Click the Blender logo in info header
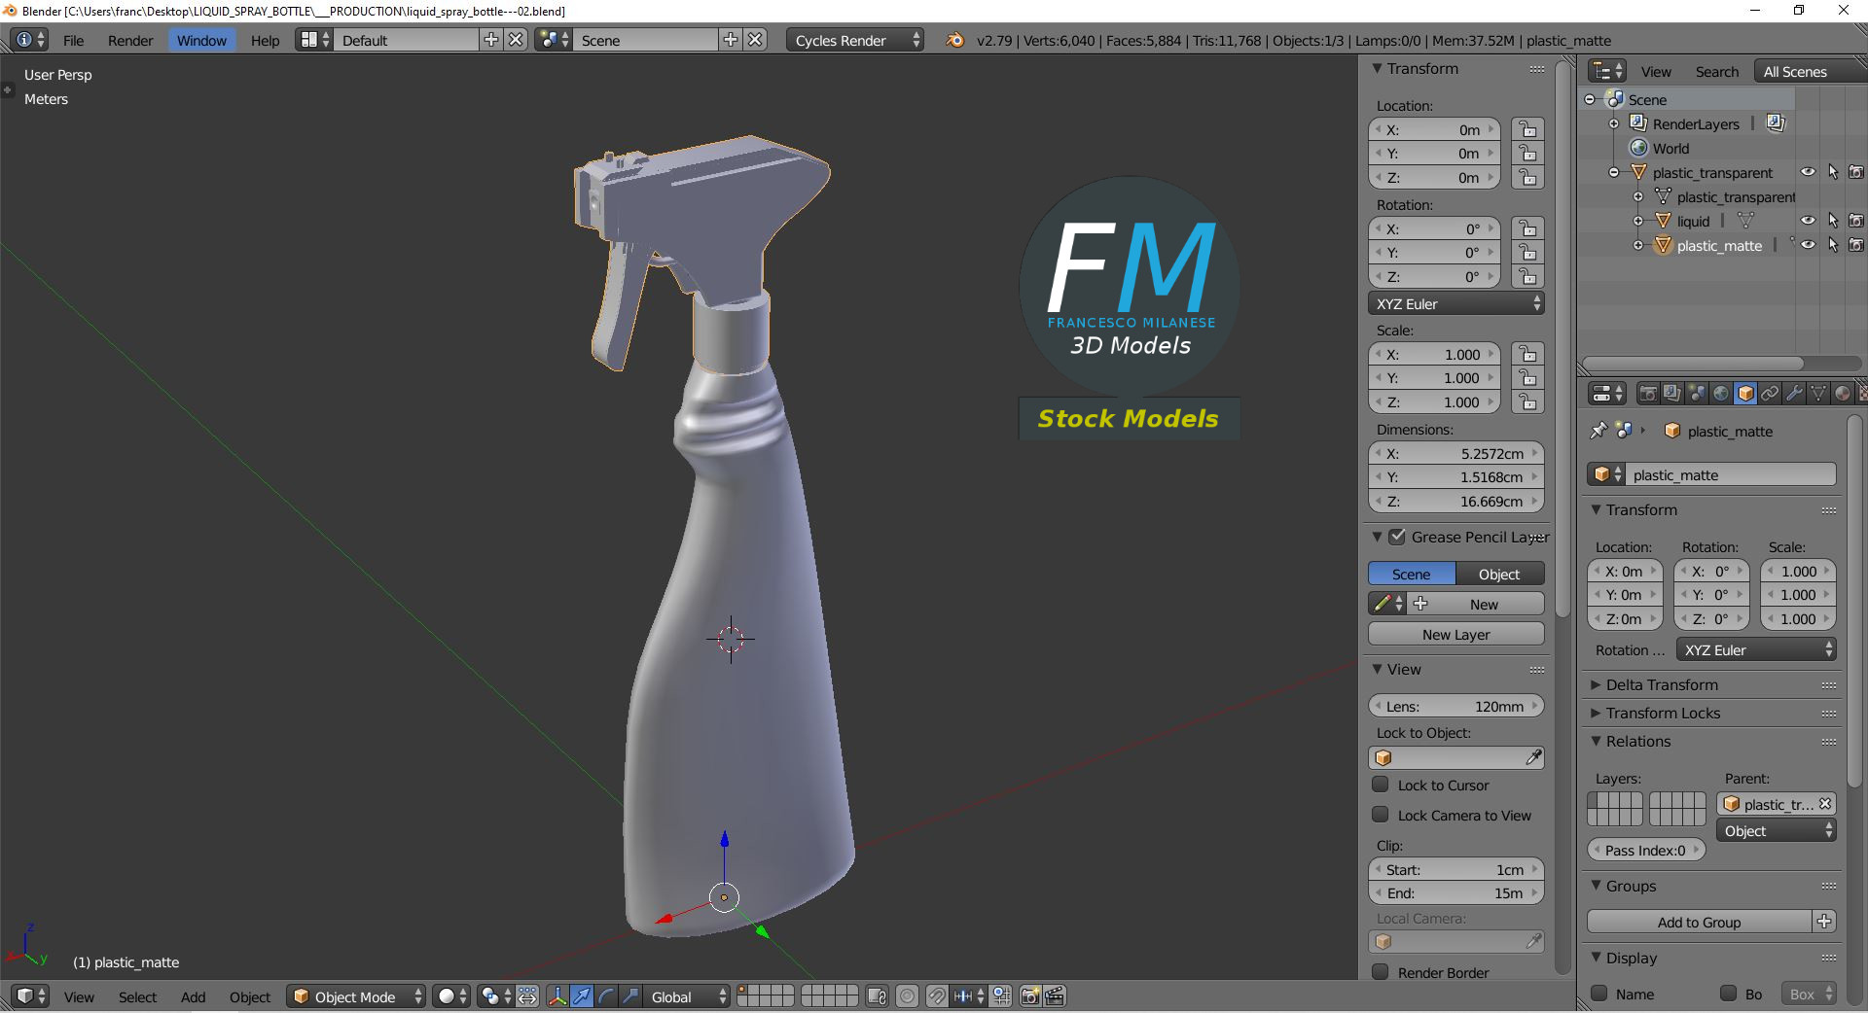1868x1013 pixels. coord(955,40)
